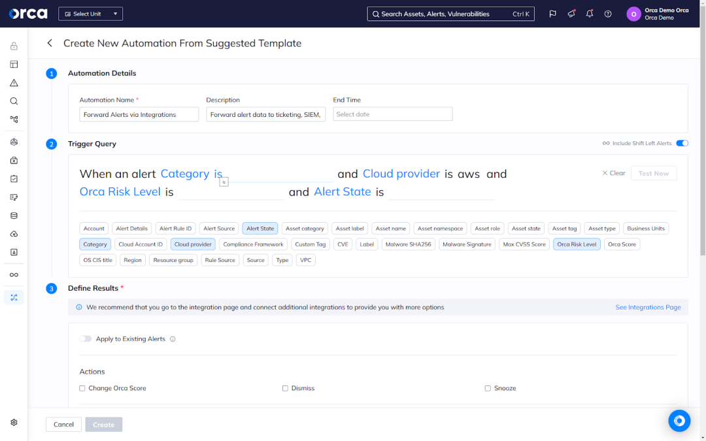Open the alerts triangle sidebar icon
This screenshot has width=706, height=441.
[14, 83]
